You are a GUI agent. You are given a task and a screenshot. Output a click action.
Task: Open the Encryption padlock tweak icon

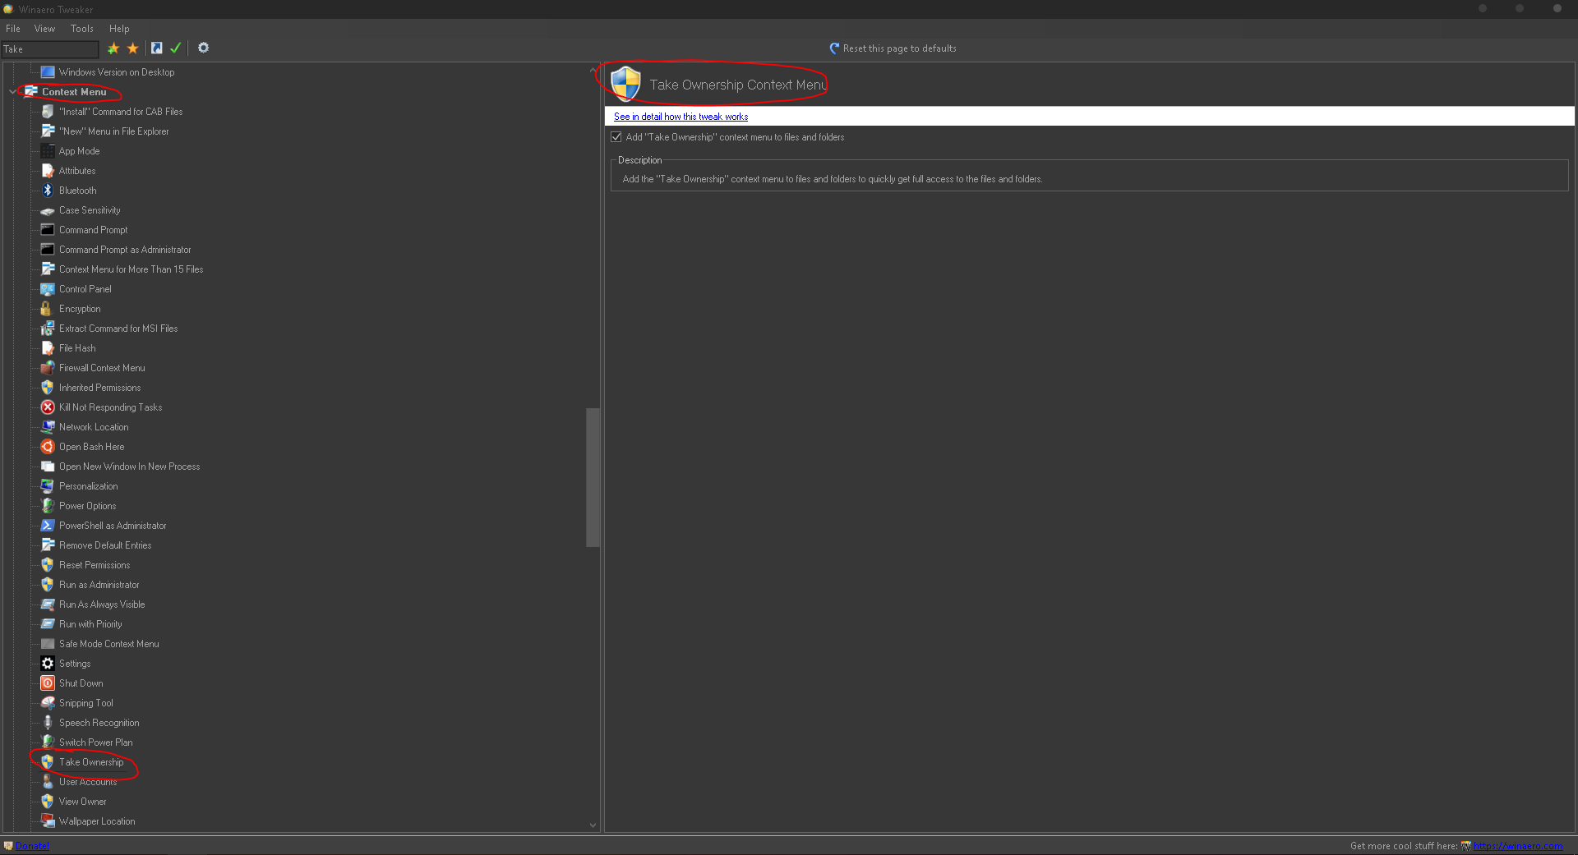point(48,308)
